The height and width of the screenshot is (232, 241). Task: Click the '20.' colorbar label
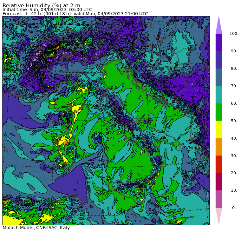pyautogui.click(x=234, y=173)
